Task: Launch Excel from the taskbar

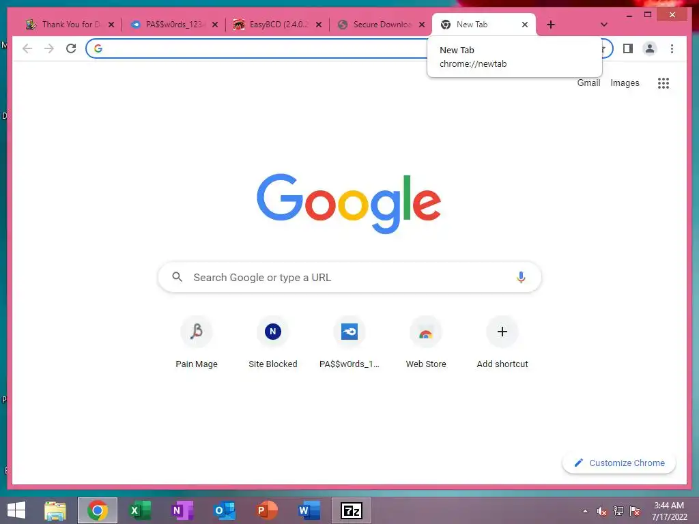Action: point(140,510)
